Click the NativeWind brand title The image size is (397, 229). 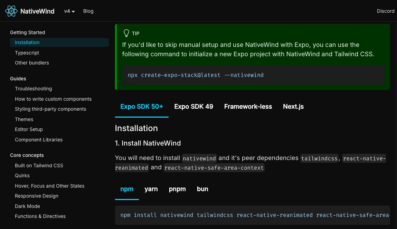37,11
